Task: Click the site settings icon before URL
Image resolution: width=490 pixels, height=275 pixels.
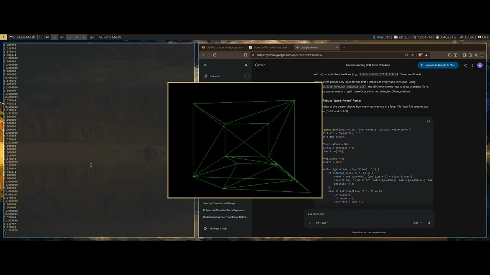Action: pyautogui.click(x=253, y=55)
